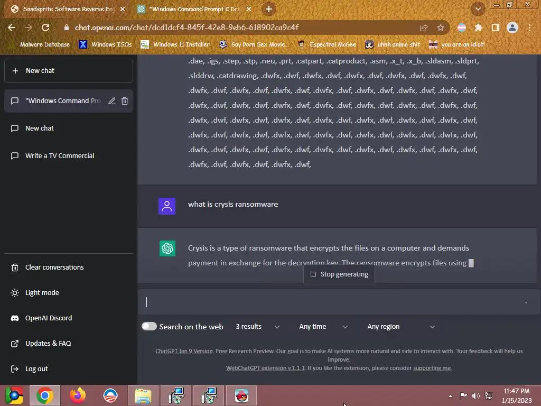The image size is (541, 406).
Task: Open File Explorer from the taskbar
Action: pos(143,395)
